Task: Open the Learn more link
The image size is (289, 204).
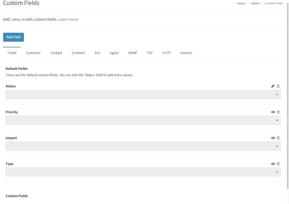Action: click(68, 19)
